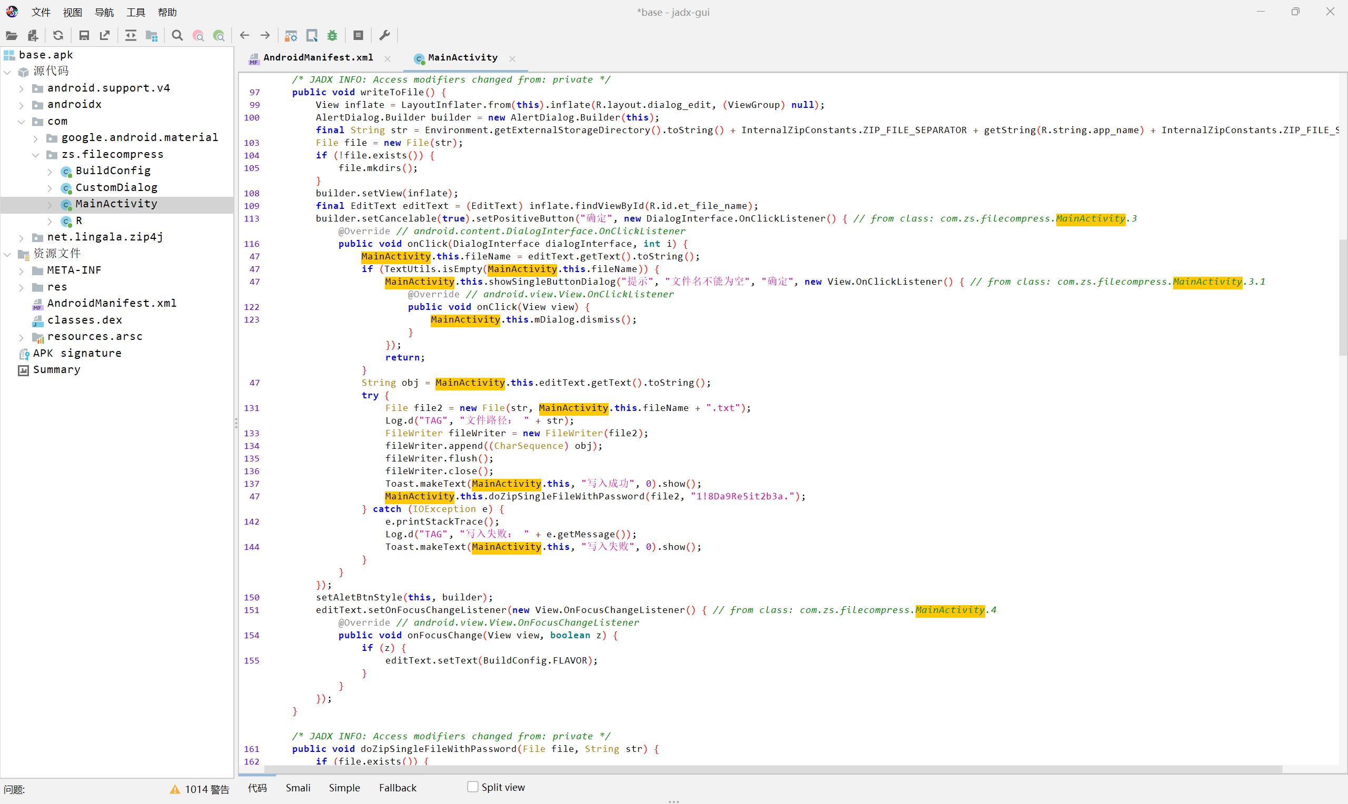This screenshot has height=804, width=1348.
Task: Click the Open file folder icon
Action: point(12,36)
